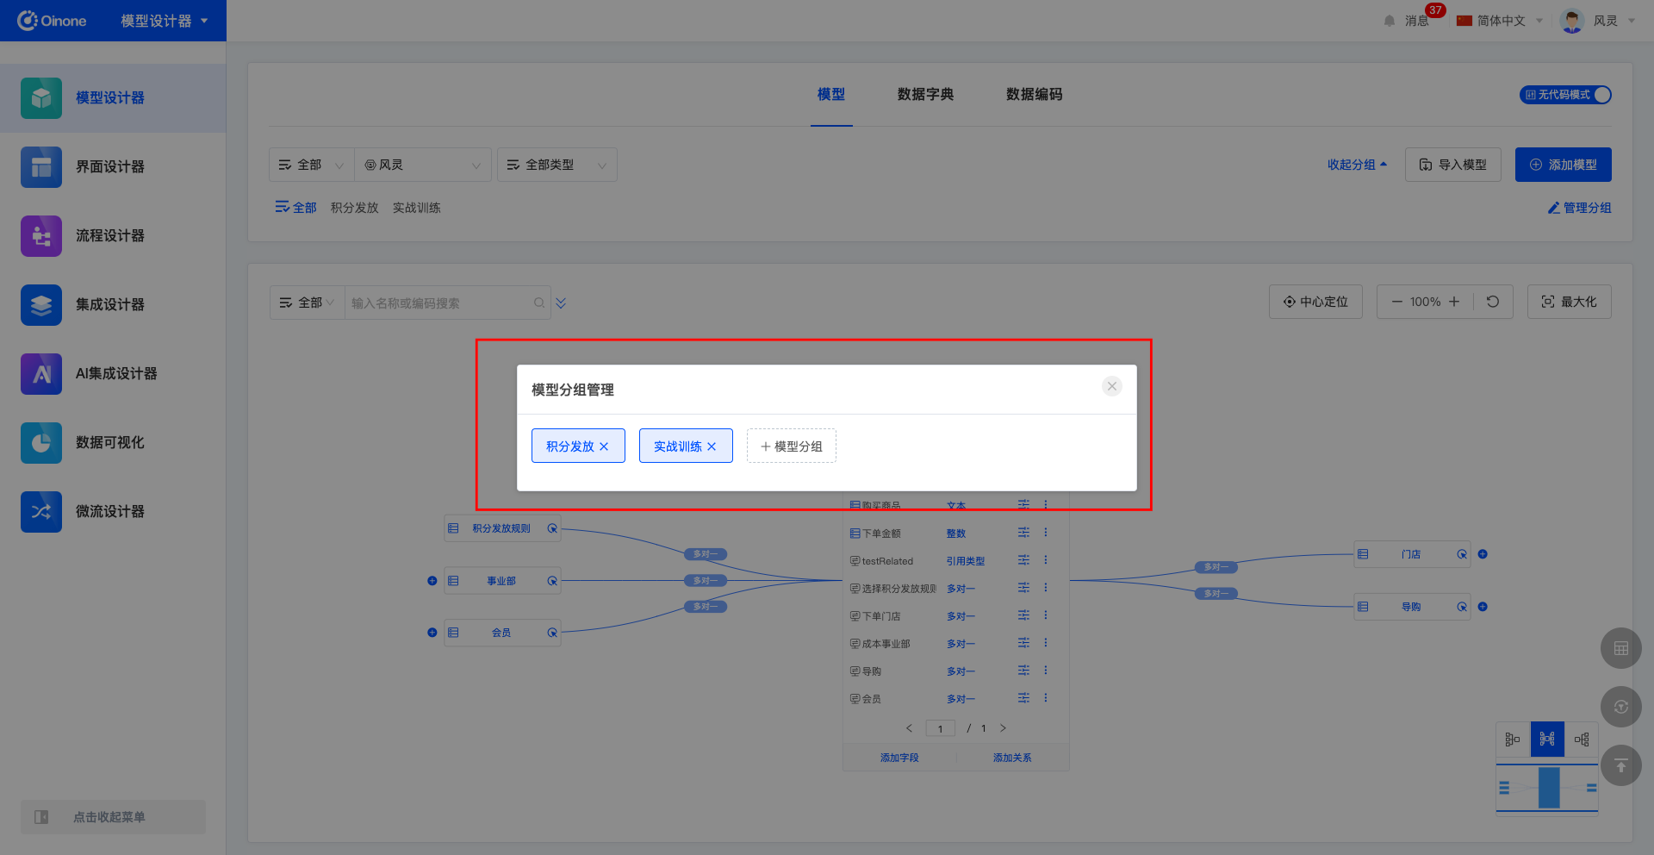1654x855 pixels.
Task: Remove the 实战训练 group tag
Action: [712, 446]
